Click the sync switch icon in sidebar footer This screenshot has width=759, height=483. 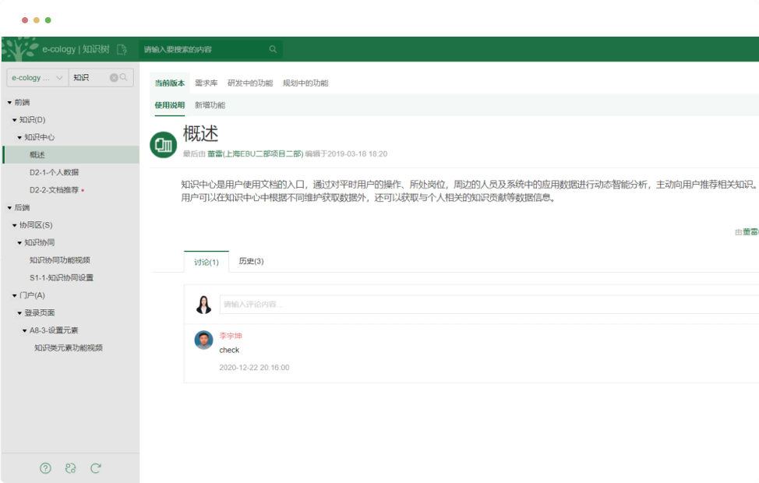71,468
